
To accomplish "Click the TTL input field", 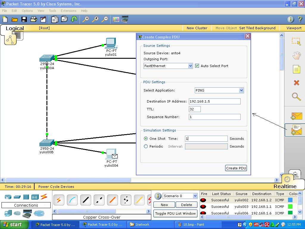I will point(194,109).
